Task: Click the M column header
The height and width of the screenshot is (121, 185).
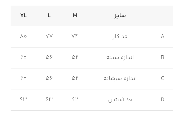Action: coord(75,15)
